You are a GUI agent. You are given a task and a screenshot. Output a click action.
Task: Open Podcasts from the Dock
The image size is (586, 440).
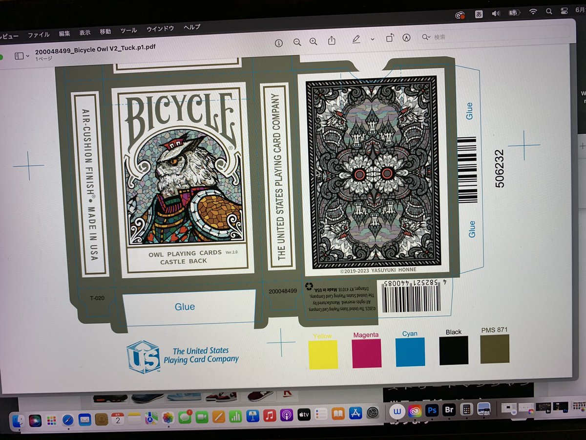click(x=287, y=415)
